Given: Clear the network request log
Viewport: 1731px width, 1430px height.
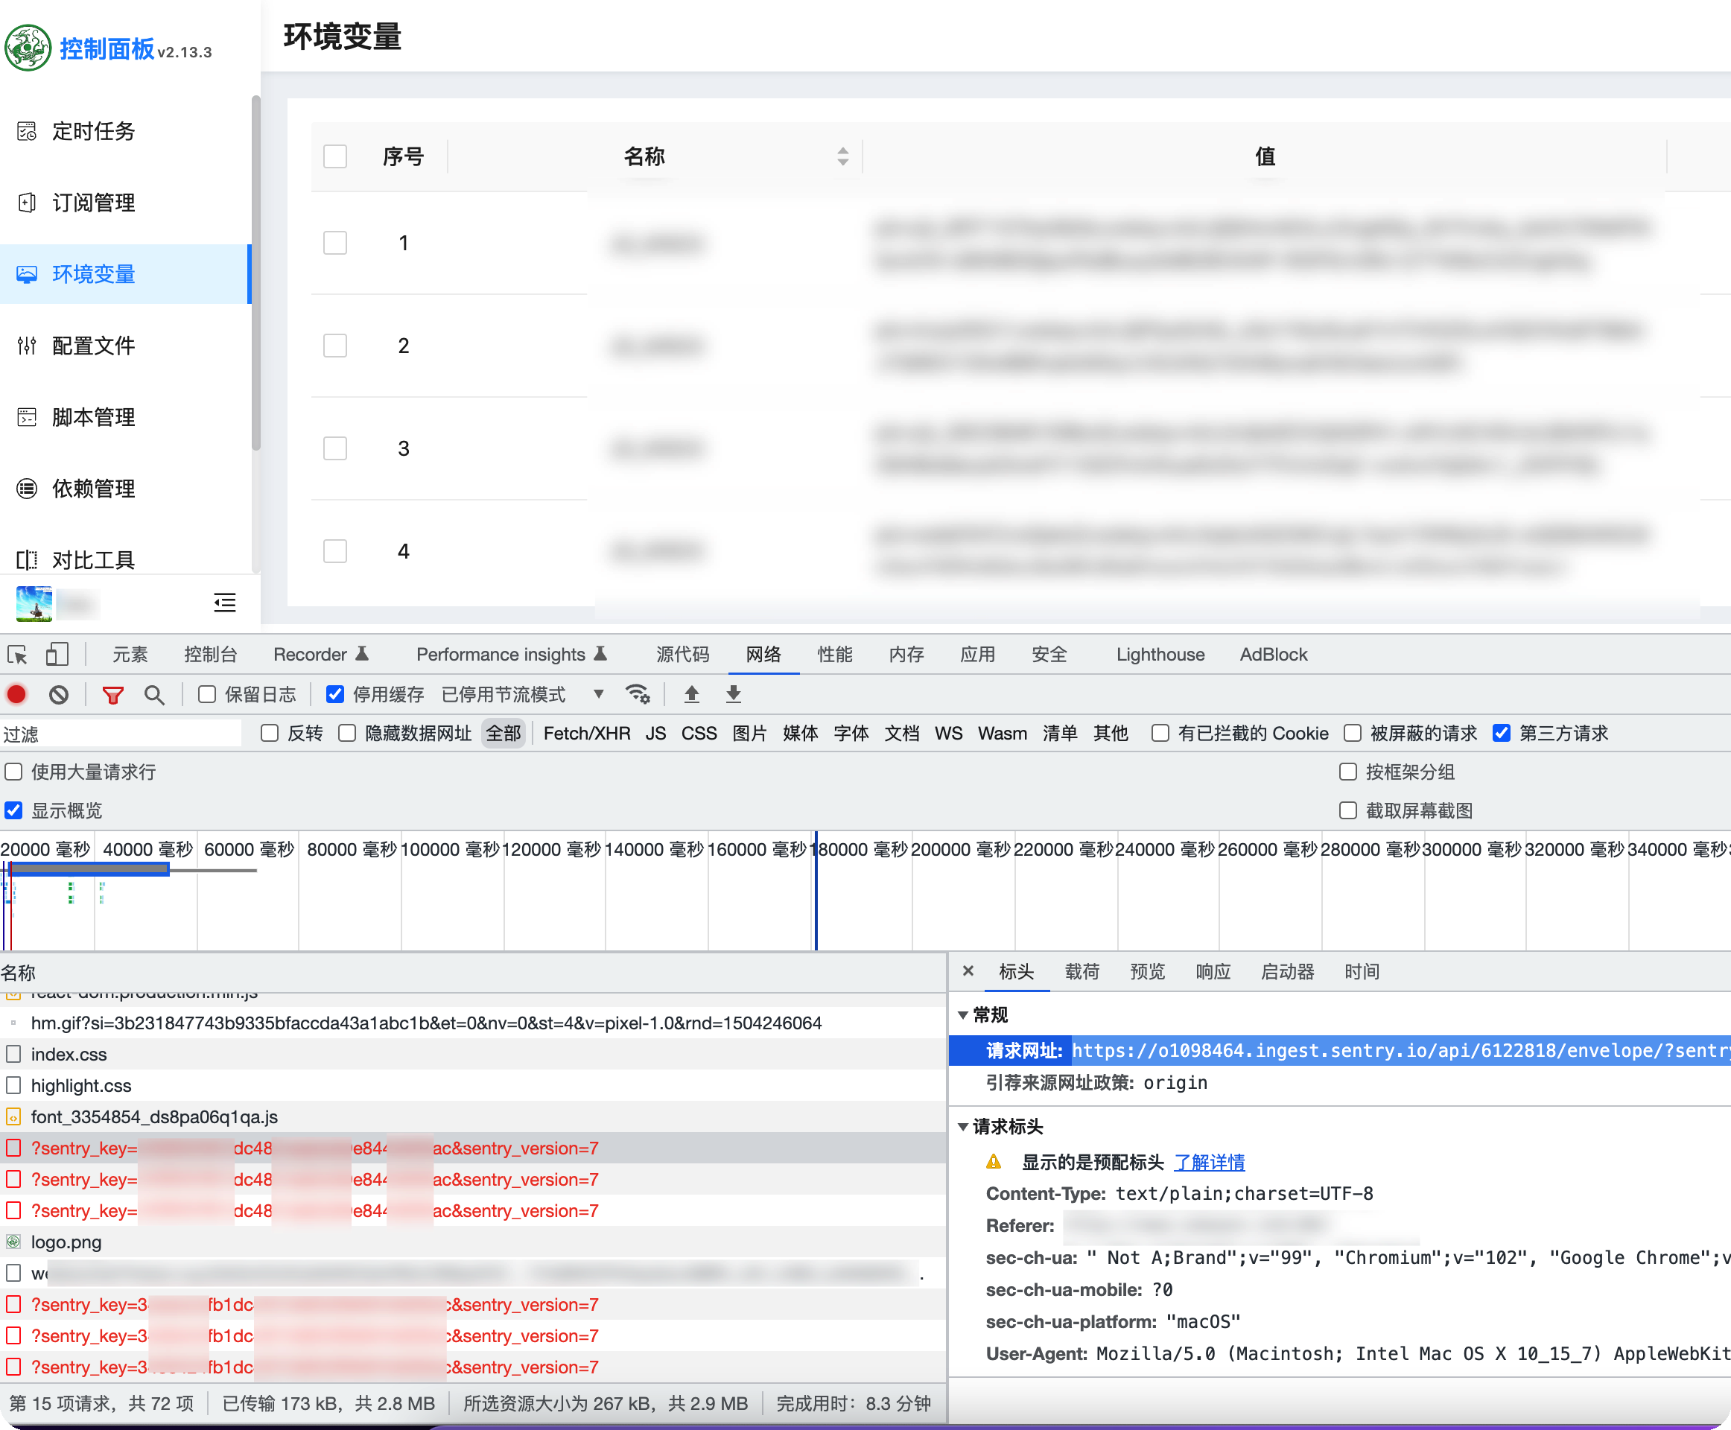Looking at the screenshot, I should click(x=57, y=694).
